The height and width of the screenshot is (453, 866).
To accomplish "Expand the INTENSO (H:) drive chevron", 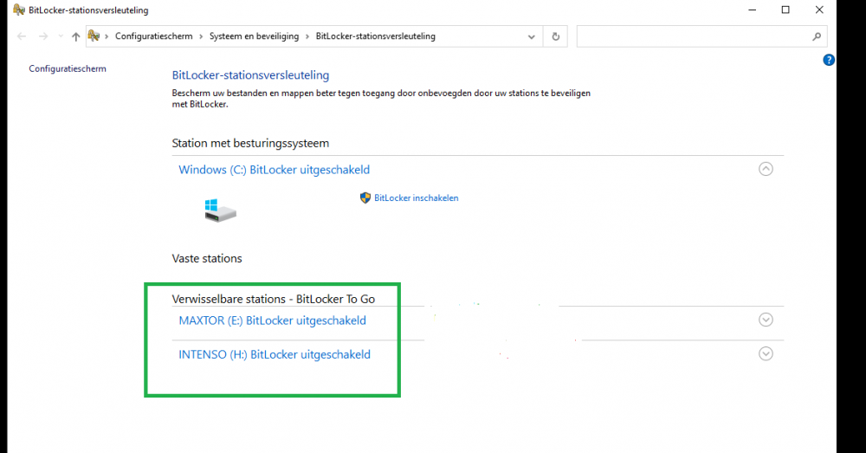I will point(766,353).
